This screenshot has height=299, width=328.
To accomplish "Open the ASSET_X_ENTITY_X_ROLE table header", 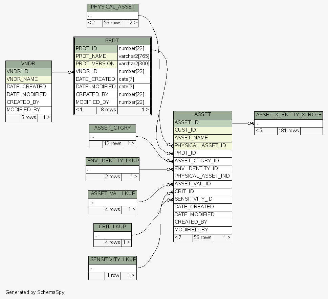I will (288, 115).
